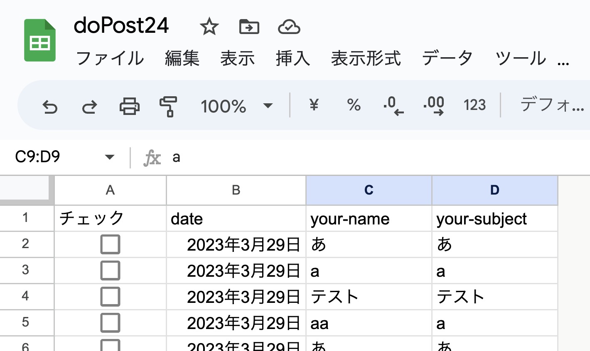Print the spreadsheet
The width and height of the screenshot is (590, 351).
click(129, 106)
